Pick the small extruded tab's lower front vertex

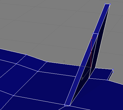tap(107, 80)
